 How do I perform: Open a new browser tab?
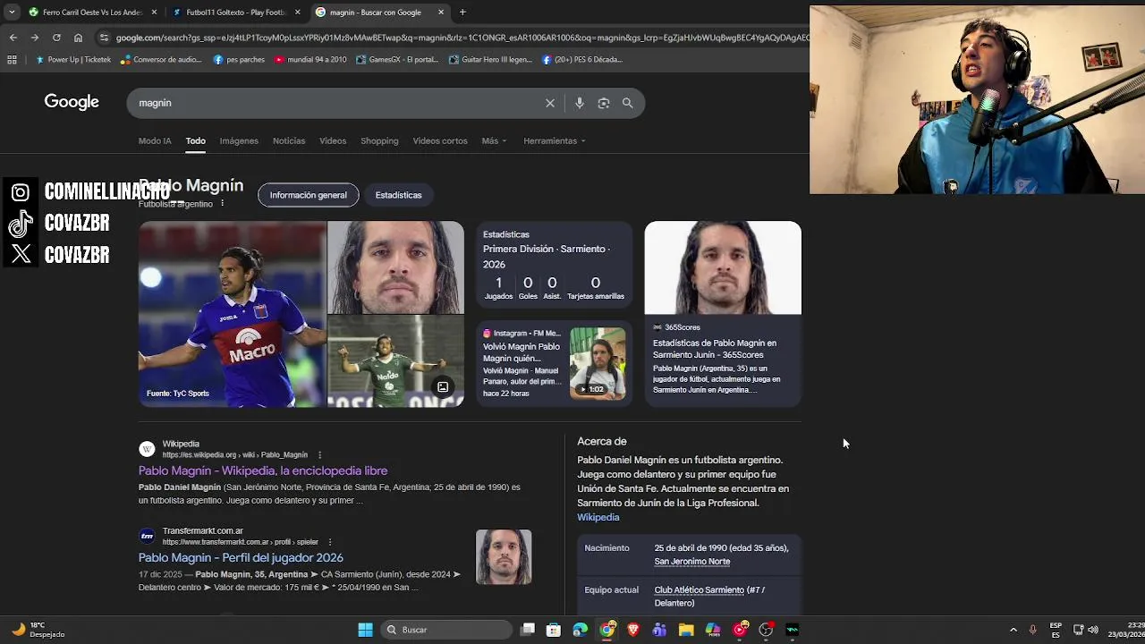(462, 13)
